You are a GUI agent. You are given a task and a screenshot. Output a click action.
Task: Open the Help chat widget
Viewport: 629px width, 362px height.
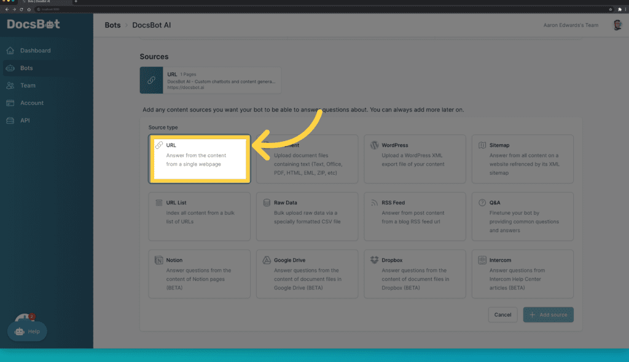tap(27, 331)
